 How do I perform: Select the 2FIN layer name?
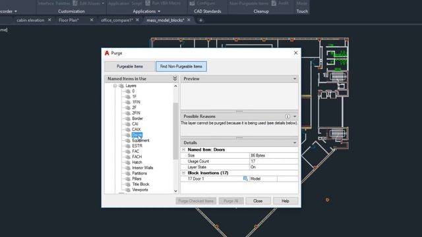coord(136,113)
